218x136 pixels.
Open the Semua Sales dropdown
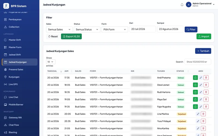click(x=59, y=29)
